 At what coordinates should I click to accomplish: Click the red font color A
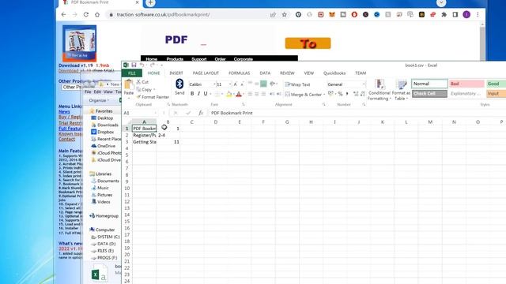239,94
